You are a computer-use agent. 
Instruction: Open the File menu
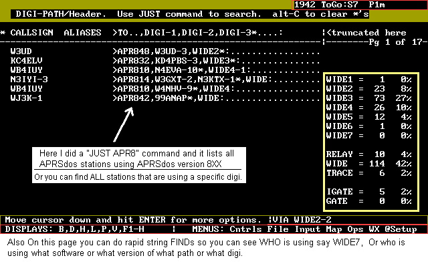pyautogui.click(x=278, y=229)
